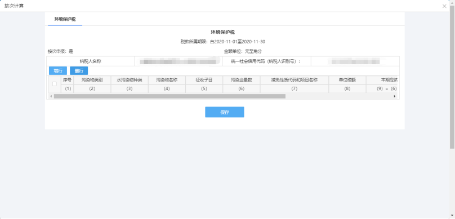Tick the select-all checkbox in the table header
This screenshot has height=219, width=455.
[54, 84]
